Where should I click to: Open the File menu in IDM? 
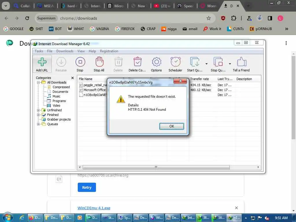[x=50, y=51]
